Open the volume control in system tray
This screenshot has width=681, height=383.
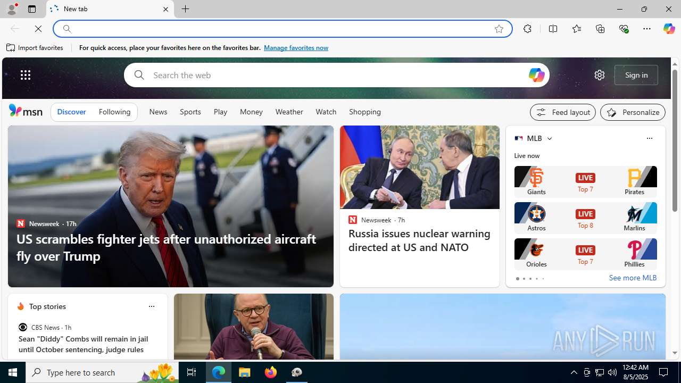point(612,372)
